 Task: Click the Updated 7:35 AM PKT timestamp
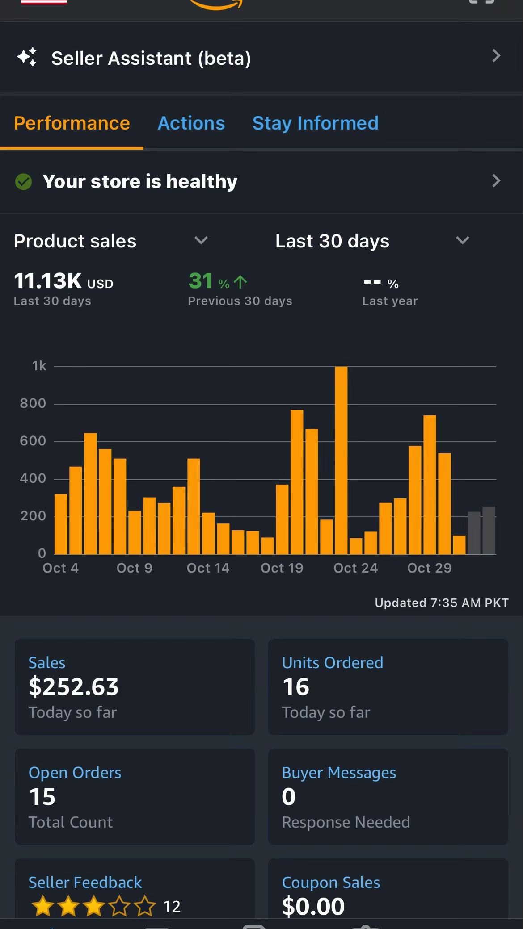pos(442,603)
